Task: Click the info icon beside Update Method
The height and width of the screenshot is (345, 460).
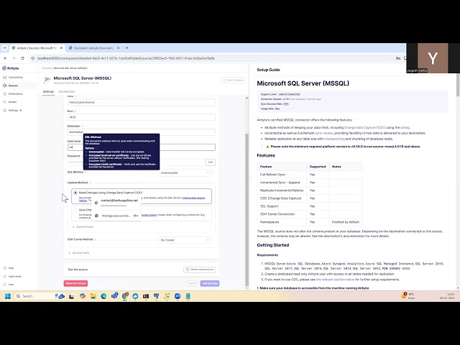Action: (x=90, y=183)
